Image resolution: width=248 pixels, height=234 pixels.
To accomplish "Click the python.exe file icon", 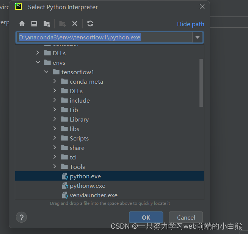I will point(65,176).
